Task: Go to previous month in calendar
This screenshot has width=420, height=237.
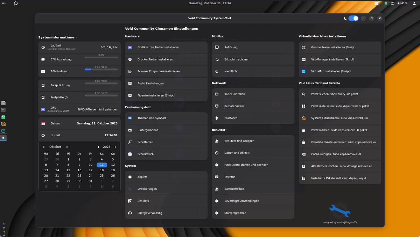Action: (x=44, y=147)
